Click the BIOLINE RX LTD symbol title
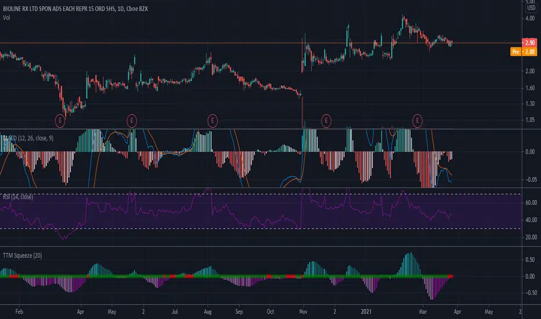The image size is (541, 319). [x=75, y=9]
